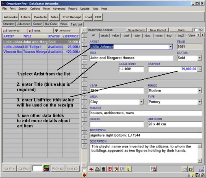The image size is (206, 178).
Task: Switch to the notes tab
Action: coord(159,36)
